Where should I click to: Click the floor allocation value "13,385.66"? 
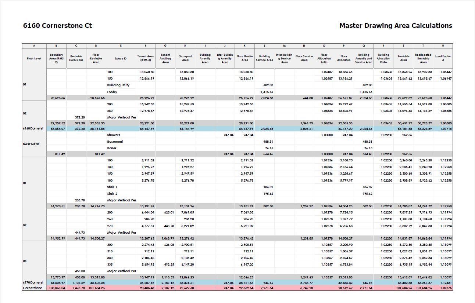[x=345, y=72]
